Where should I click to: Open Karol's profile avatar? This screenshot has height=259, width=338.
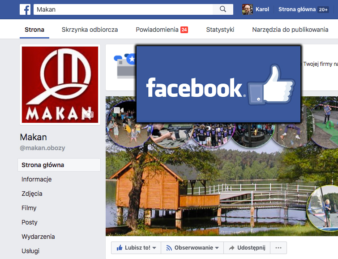click(248, 9)
